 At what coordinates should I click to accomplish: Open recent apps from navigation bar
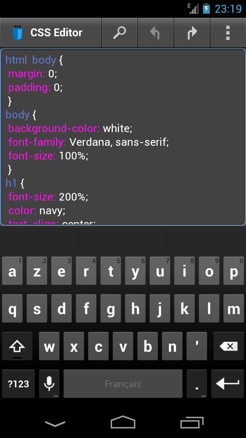(191, 423)
